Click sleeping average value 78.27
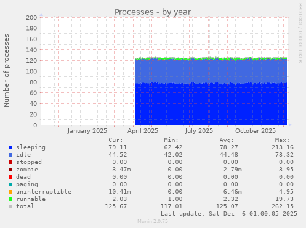 click(228, 147)
